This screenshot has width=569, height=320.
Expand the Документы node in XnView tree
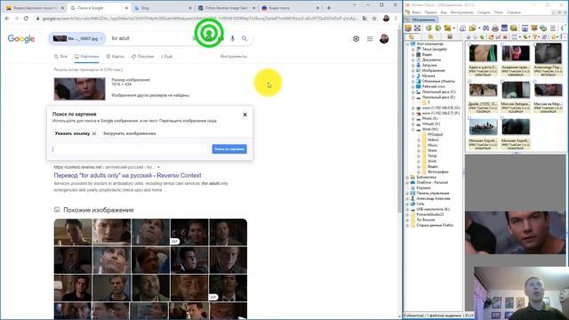413,60
